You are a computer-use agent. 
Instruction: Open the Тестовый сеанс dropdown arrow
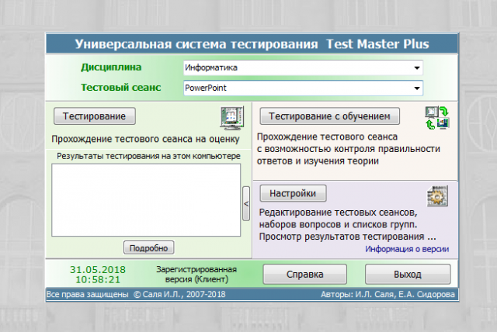(x=417, y=88)
